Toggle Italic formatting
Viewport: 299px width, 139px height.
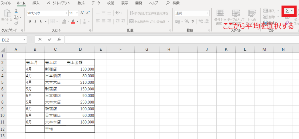click(x=35, y=21)
